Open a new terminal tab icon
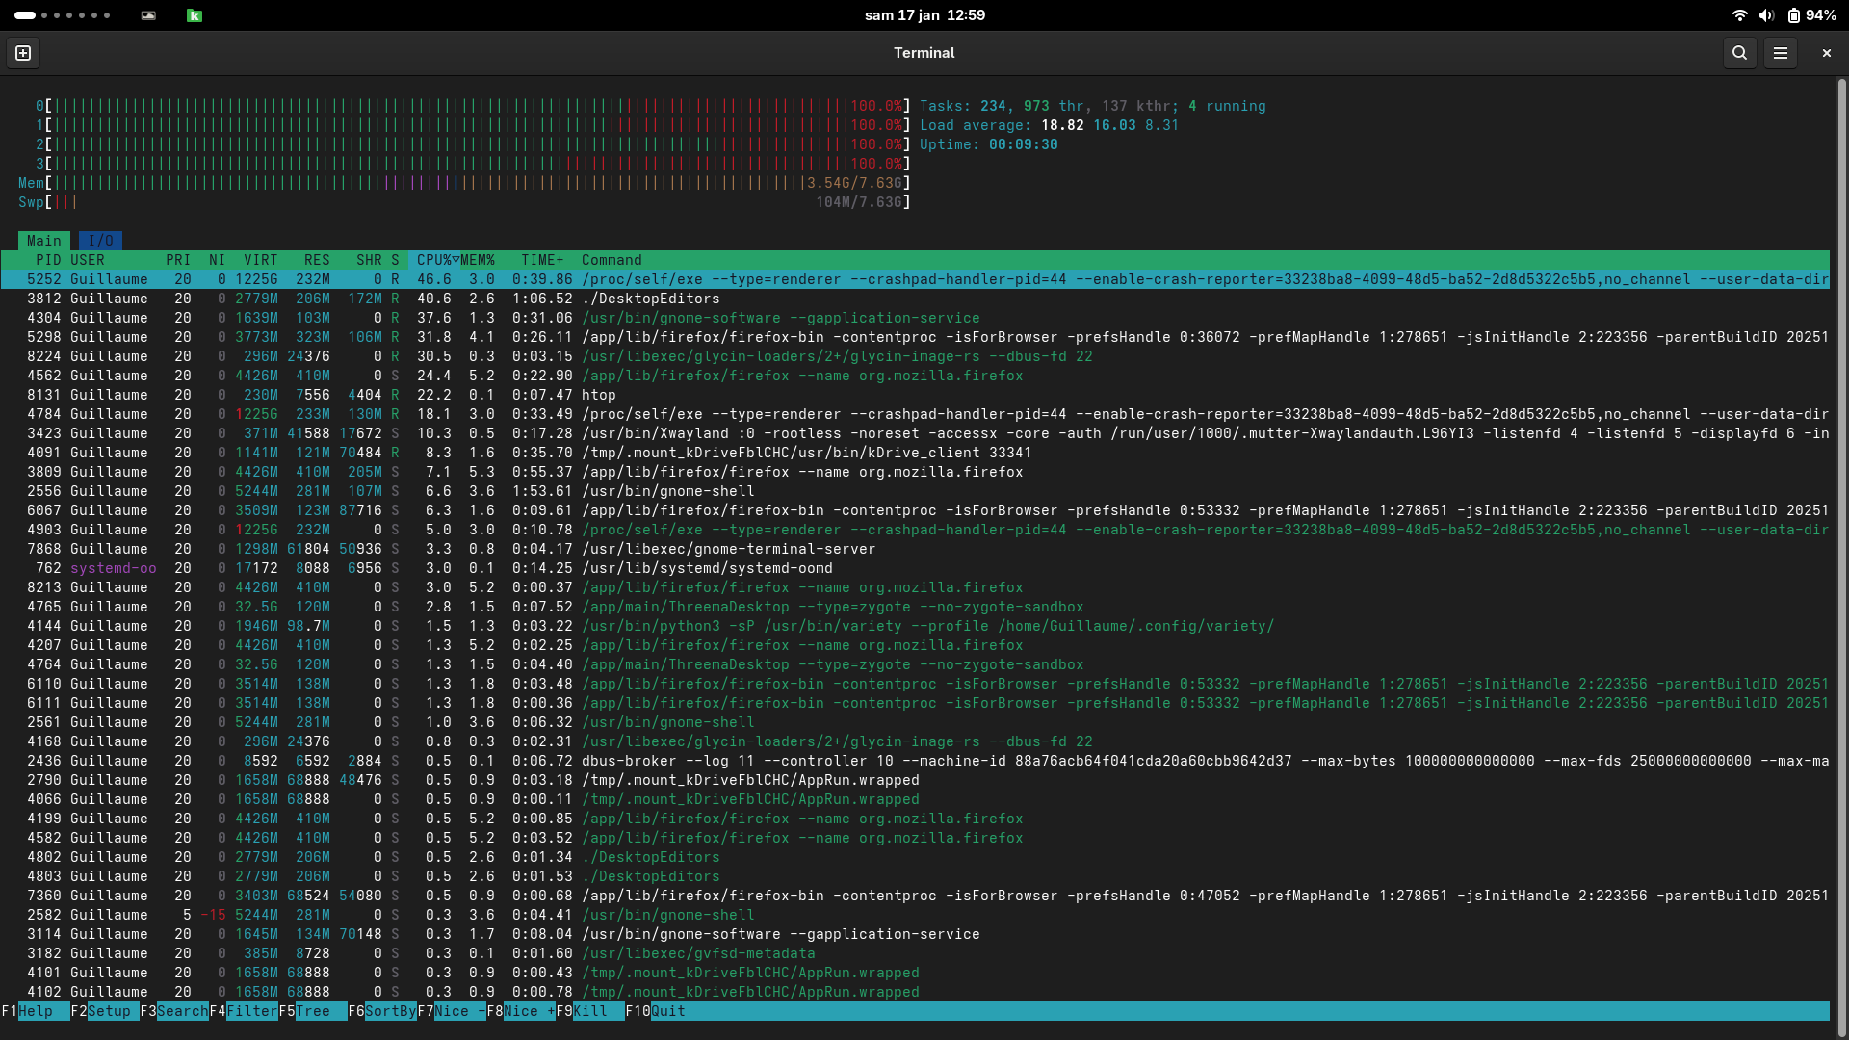1849x1040 pixels. coord(23,53)
